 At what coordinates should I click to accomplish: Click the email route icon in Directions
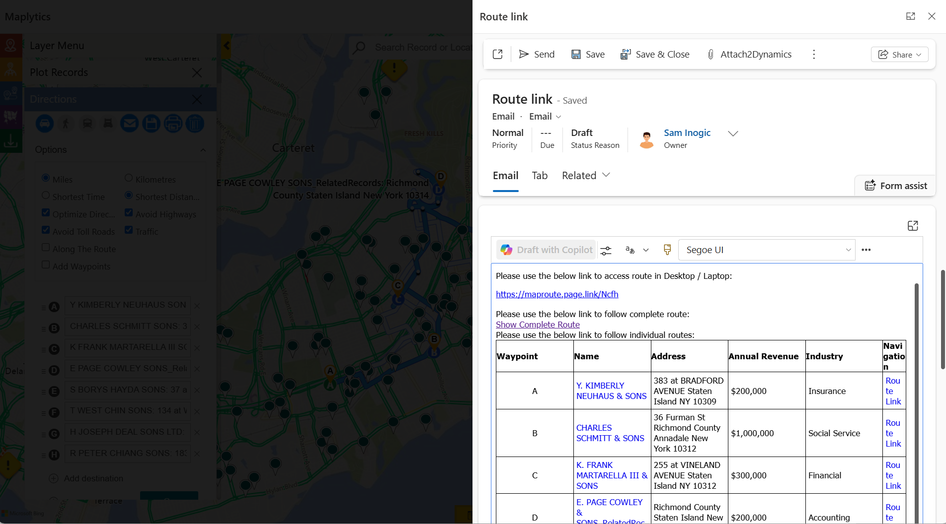130,124
